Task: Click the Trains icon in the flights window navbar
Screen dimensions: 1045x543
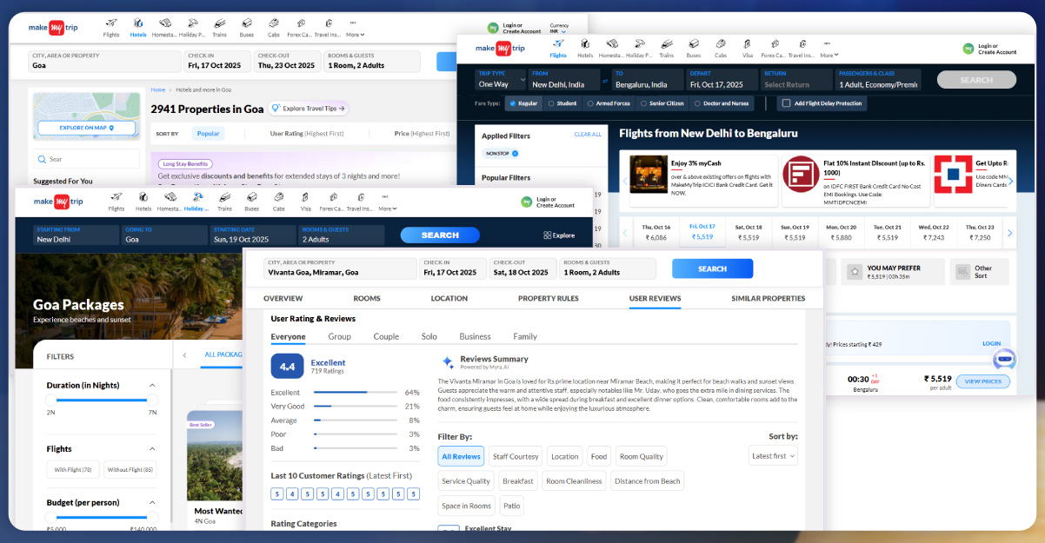Action: click(666, 47)
